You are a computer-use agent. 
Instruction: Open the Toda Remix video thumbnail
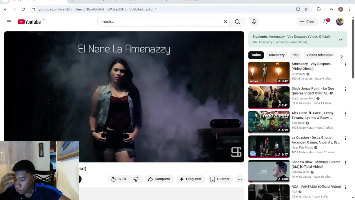pyautogui.click(x=269, y=122)
